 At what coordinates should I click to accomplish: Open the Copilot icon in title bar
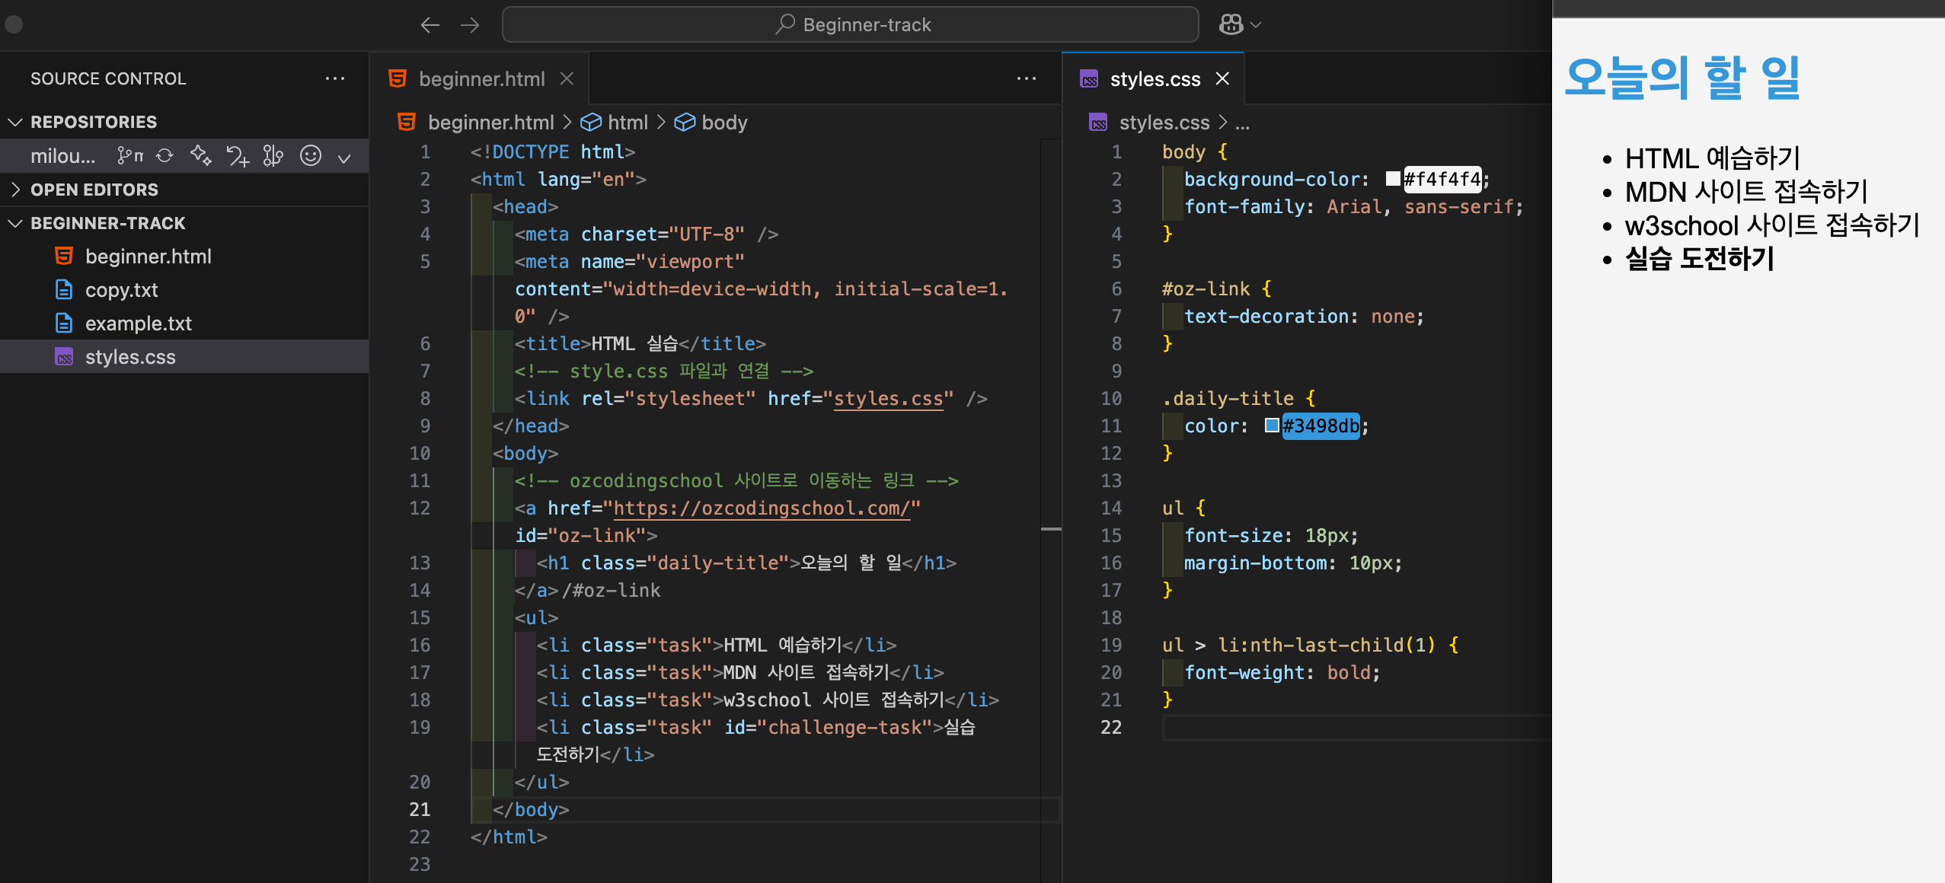click(x=1231, y=25)
